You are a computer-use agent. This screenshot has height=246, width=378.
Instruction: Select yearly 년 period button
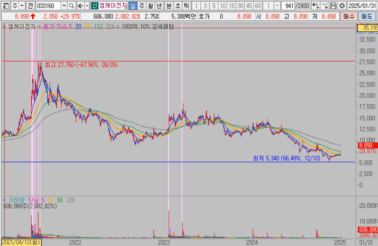[159, 5]
